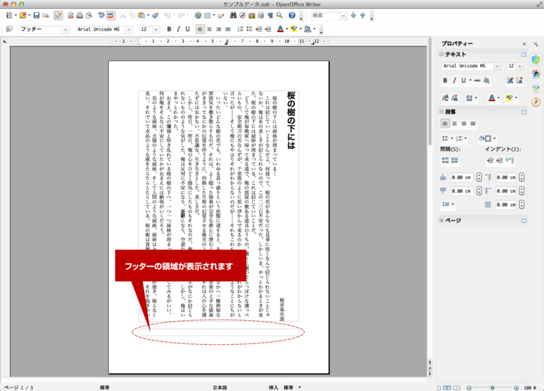544x391 pixels.
Task: Set Justified alignment in sidebar 段落 panel
Action: click(473, 124)
